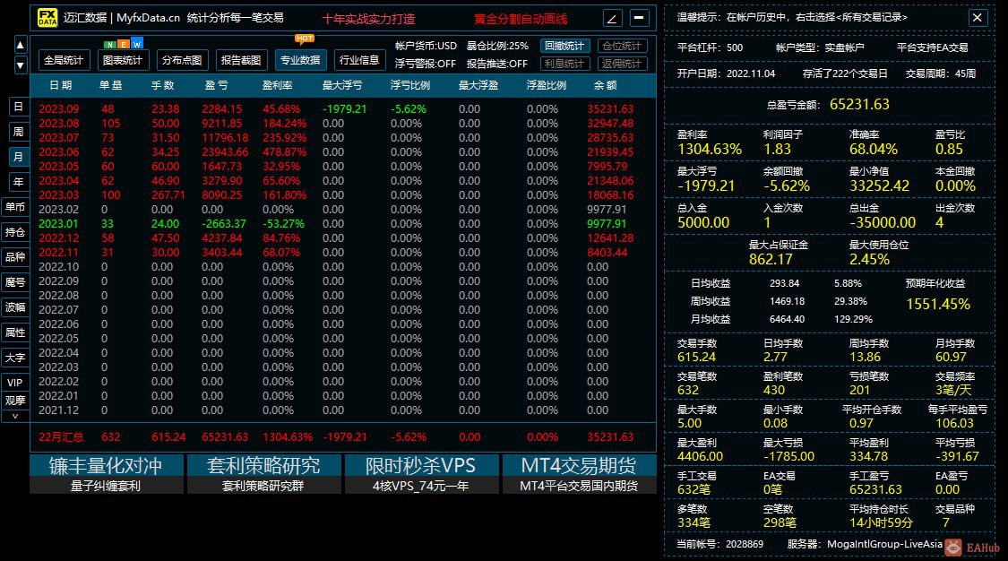Switch to the 分布点图 tab
Image resolution: width=1008 pixels, height=561 pixels.
pyautogui.click(x=182, y=60)
